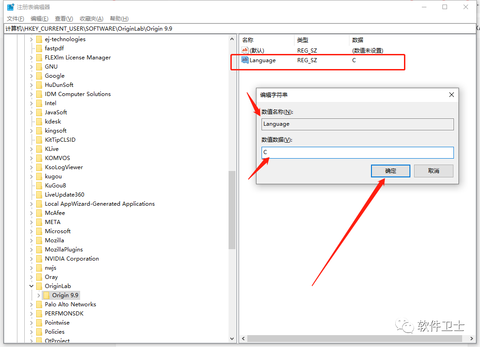Click the fastpdf folder icon
The height and width of the screenshot is (347, 480).
click(39, 48)
